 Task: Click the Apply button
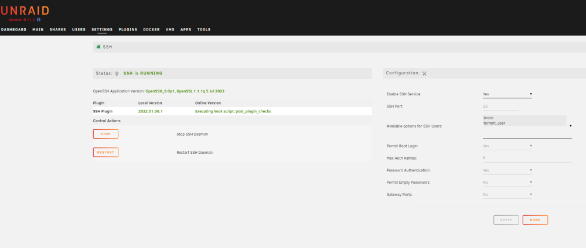click(506, 220)
